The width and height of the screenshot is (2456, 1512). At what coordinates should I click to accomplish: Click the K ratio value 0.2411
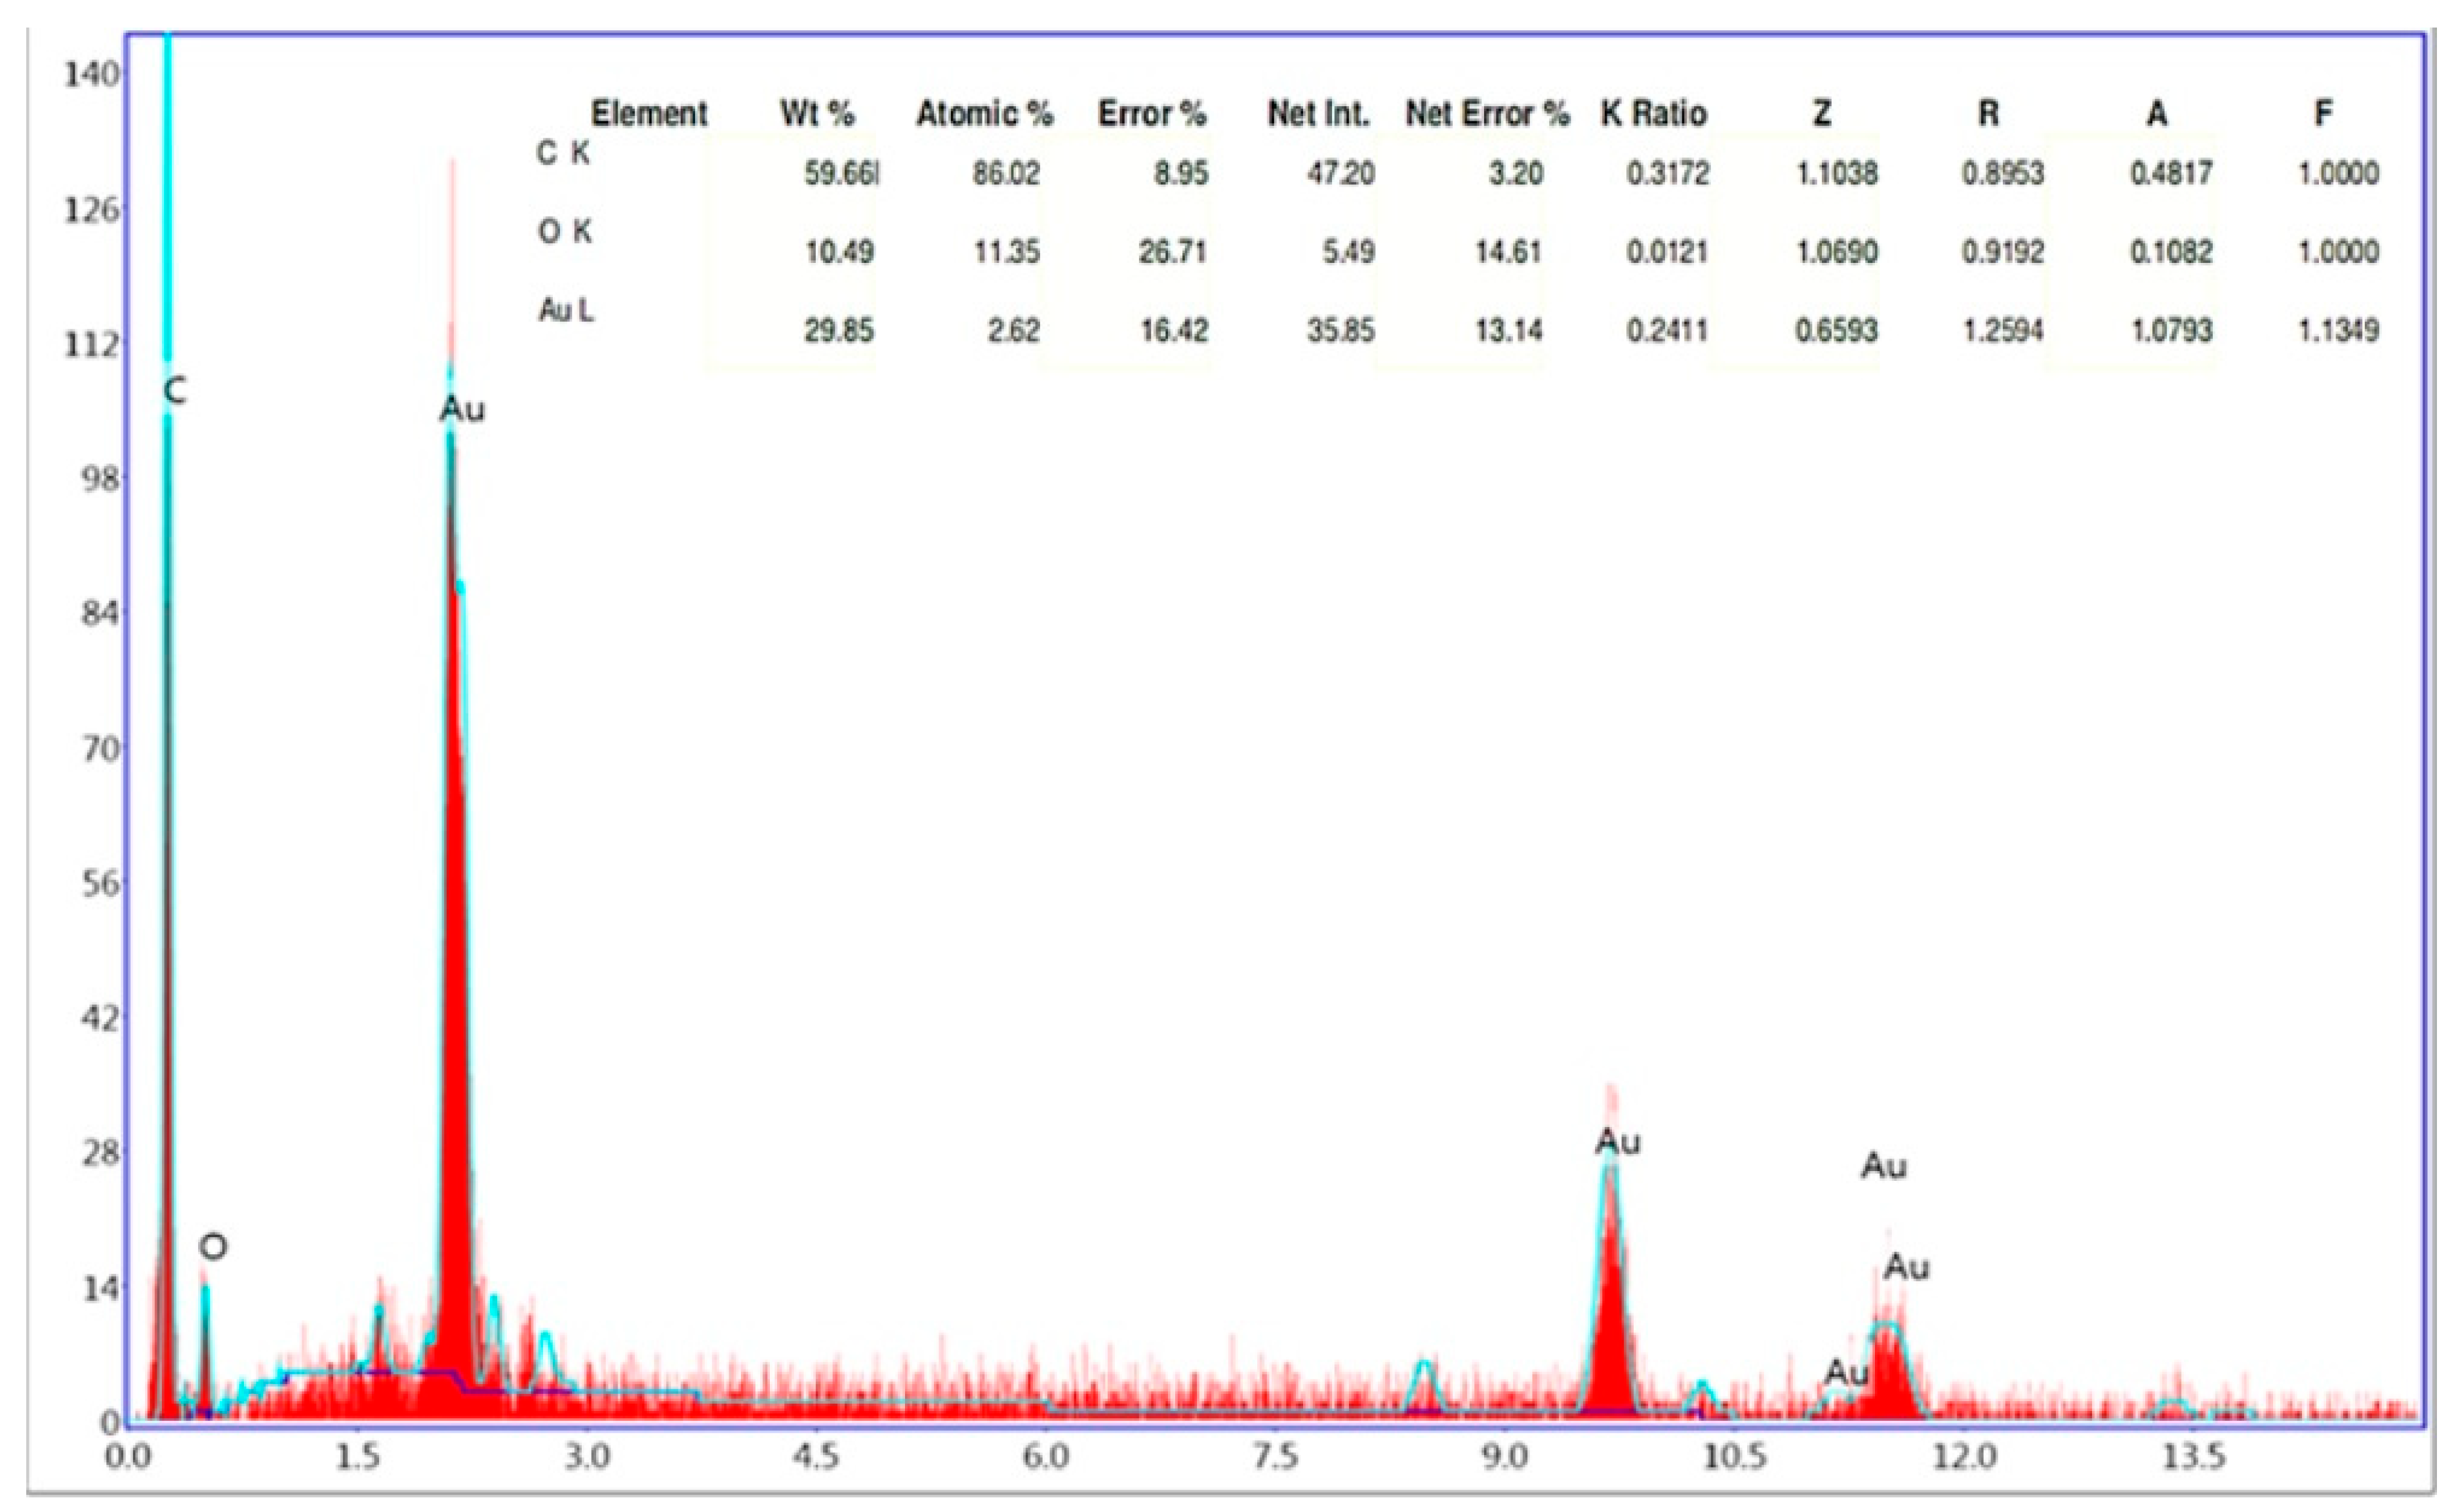click(1668, 330)
